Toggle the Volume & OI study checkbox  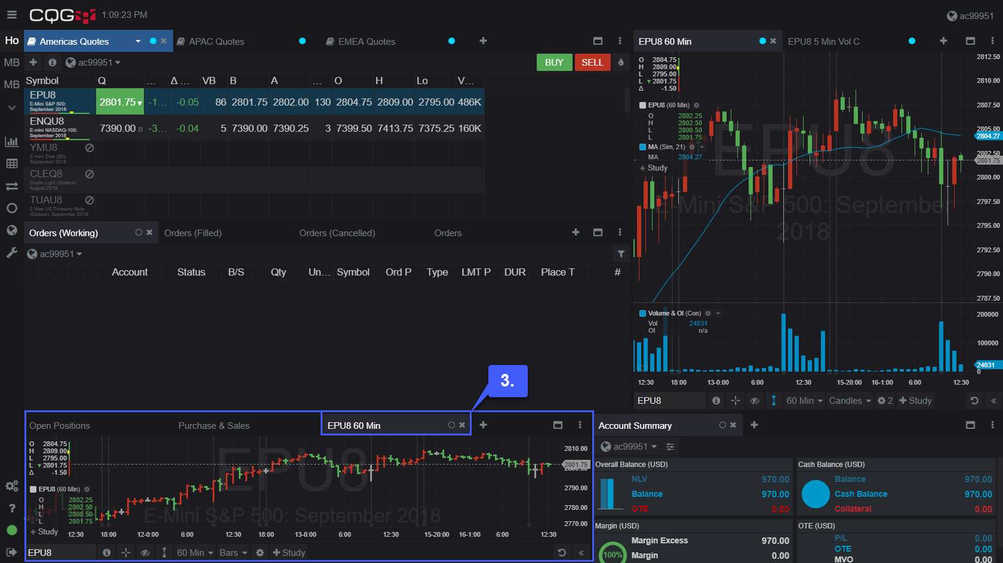pyautogui.click(x=643, y=313)
